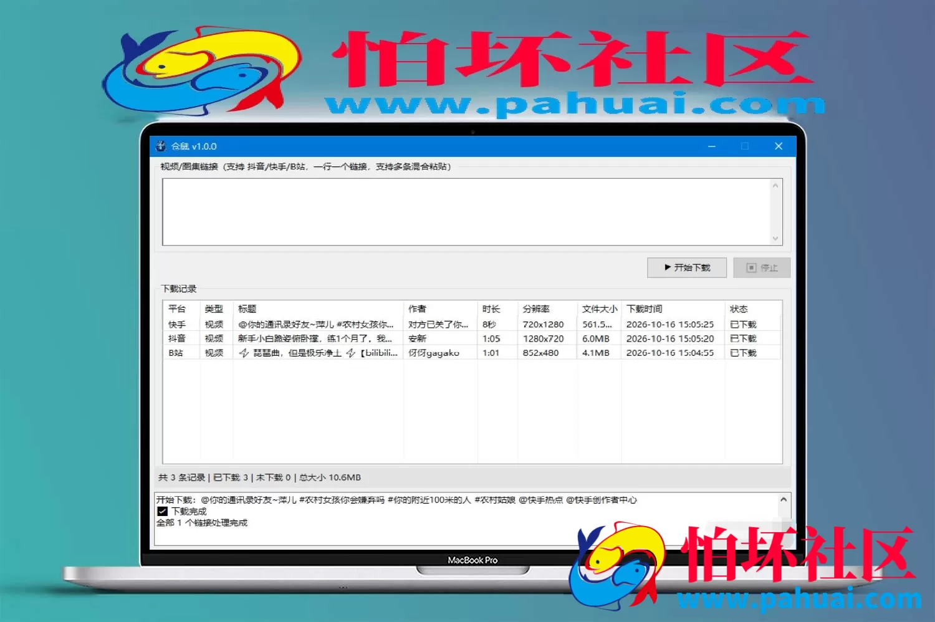Image resolution: width=935 pixels, height=622 pixels.
Task: Click author cell 伢伢gagako
Action: pos(434,353)
